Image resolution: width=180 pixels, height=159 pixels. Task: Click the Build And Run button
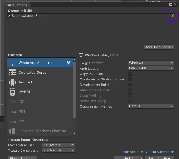point(159,158)
